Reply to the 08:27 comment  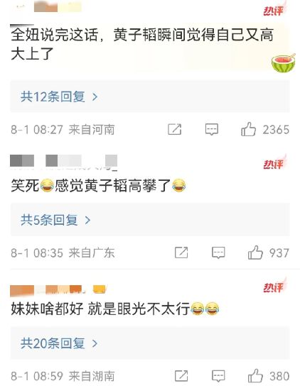coord(211,129)
